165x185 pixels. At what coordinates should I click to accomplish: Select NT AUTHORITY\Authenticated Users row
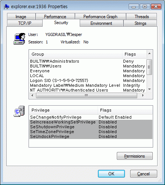click(x=88, y=90)
